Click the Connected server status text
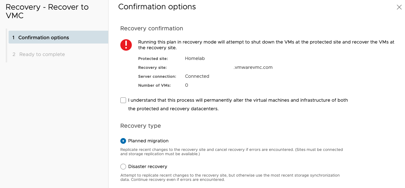Screen dimensions: 405x188 point(197,76)
